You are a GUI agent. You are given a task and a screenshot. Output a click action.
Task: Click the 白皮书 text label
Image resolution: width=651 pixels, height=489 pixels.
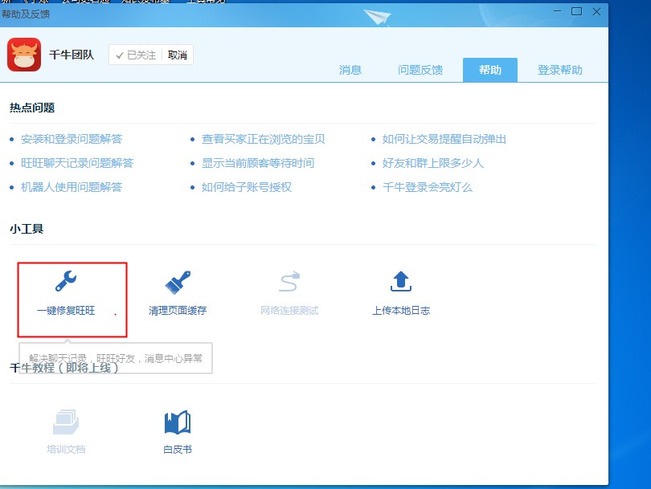tap(178, 449)
